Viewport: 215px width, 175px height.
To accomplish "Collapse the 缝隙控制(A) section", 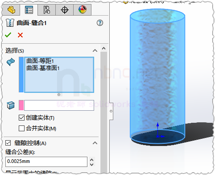I will coord(95,143).
